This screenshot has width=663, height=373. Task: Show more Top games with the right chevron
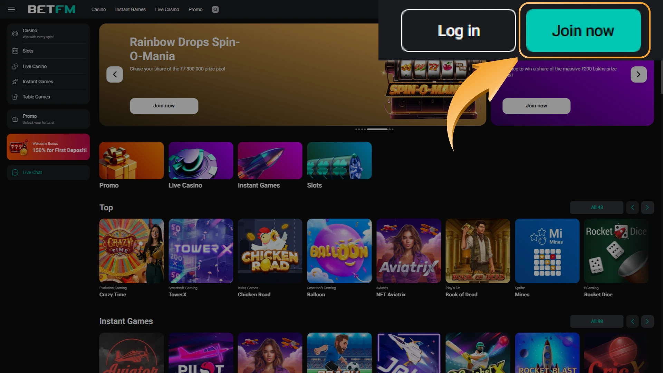pos(647,207)
